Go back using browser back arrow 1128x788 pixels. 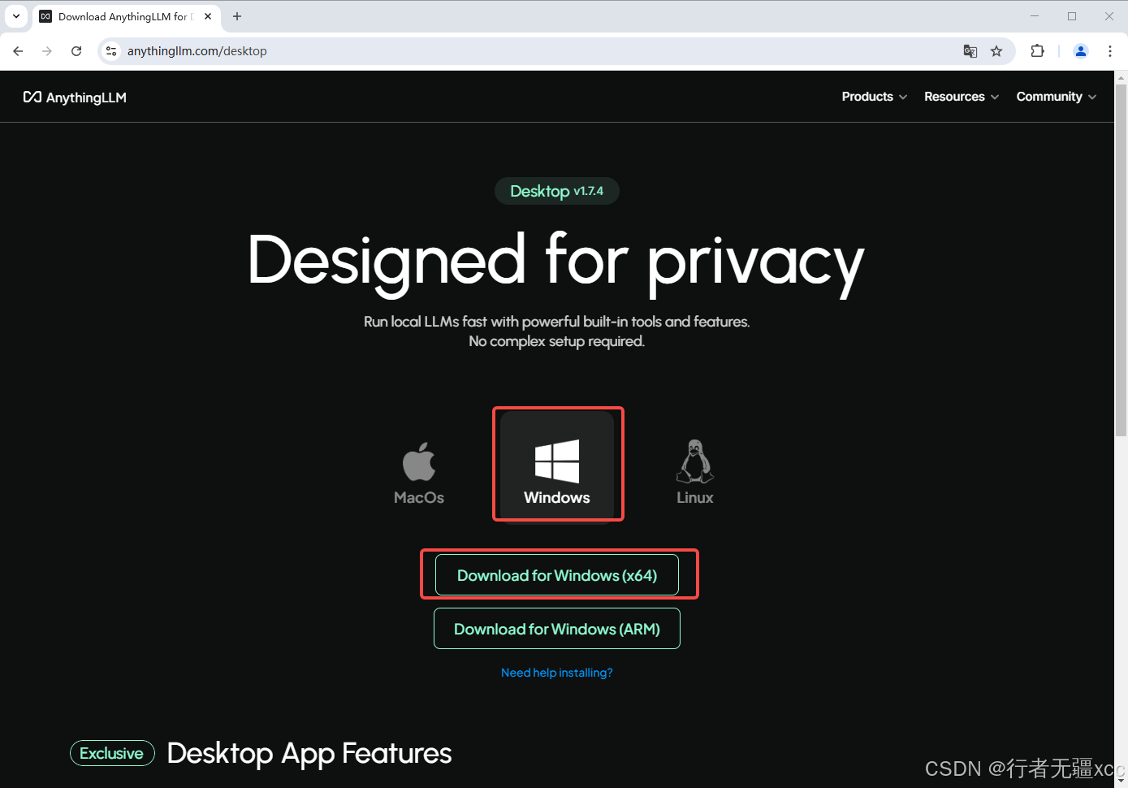18,51
